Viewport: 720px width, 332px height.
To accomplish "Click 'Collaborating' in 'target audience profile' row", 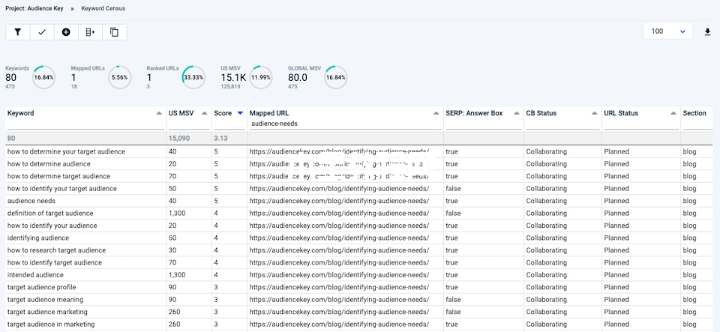I will point(547,288).
